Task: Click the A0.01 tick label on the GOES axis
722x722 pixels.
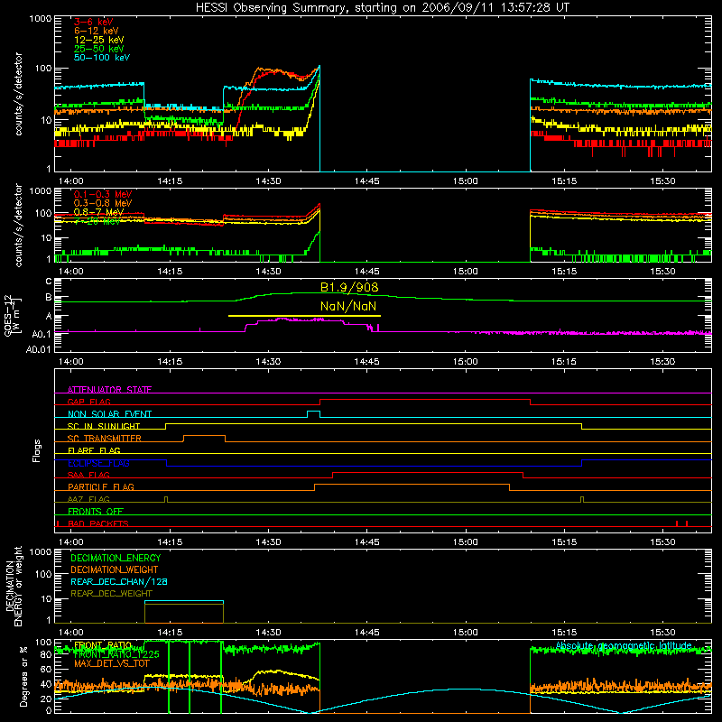Action: pyautogui.click(x=38, y=349)
